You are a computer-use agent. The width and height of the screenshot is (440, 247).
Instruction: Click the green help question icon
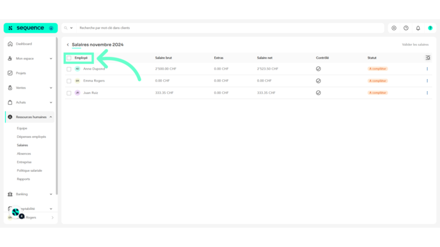[x=430, y=28]
